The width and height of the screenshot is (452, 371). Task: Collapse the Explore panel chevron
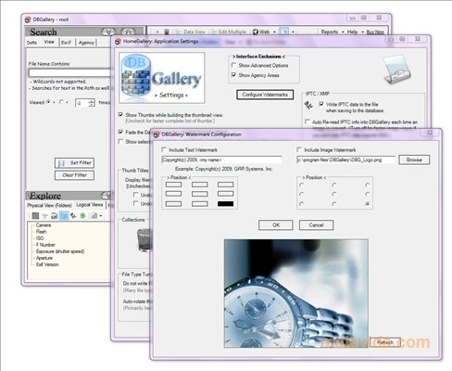pyautogui.click(x=107, y=196)
